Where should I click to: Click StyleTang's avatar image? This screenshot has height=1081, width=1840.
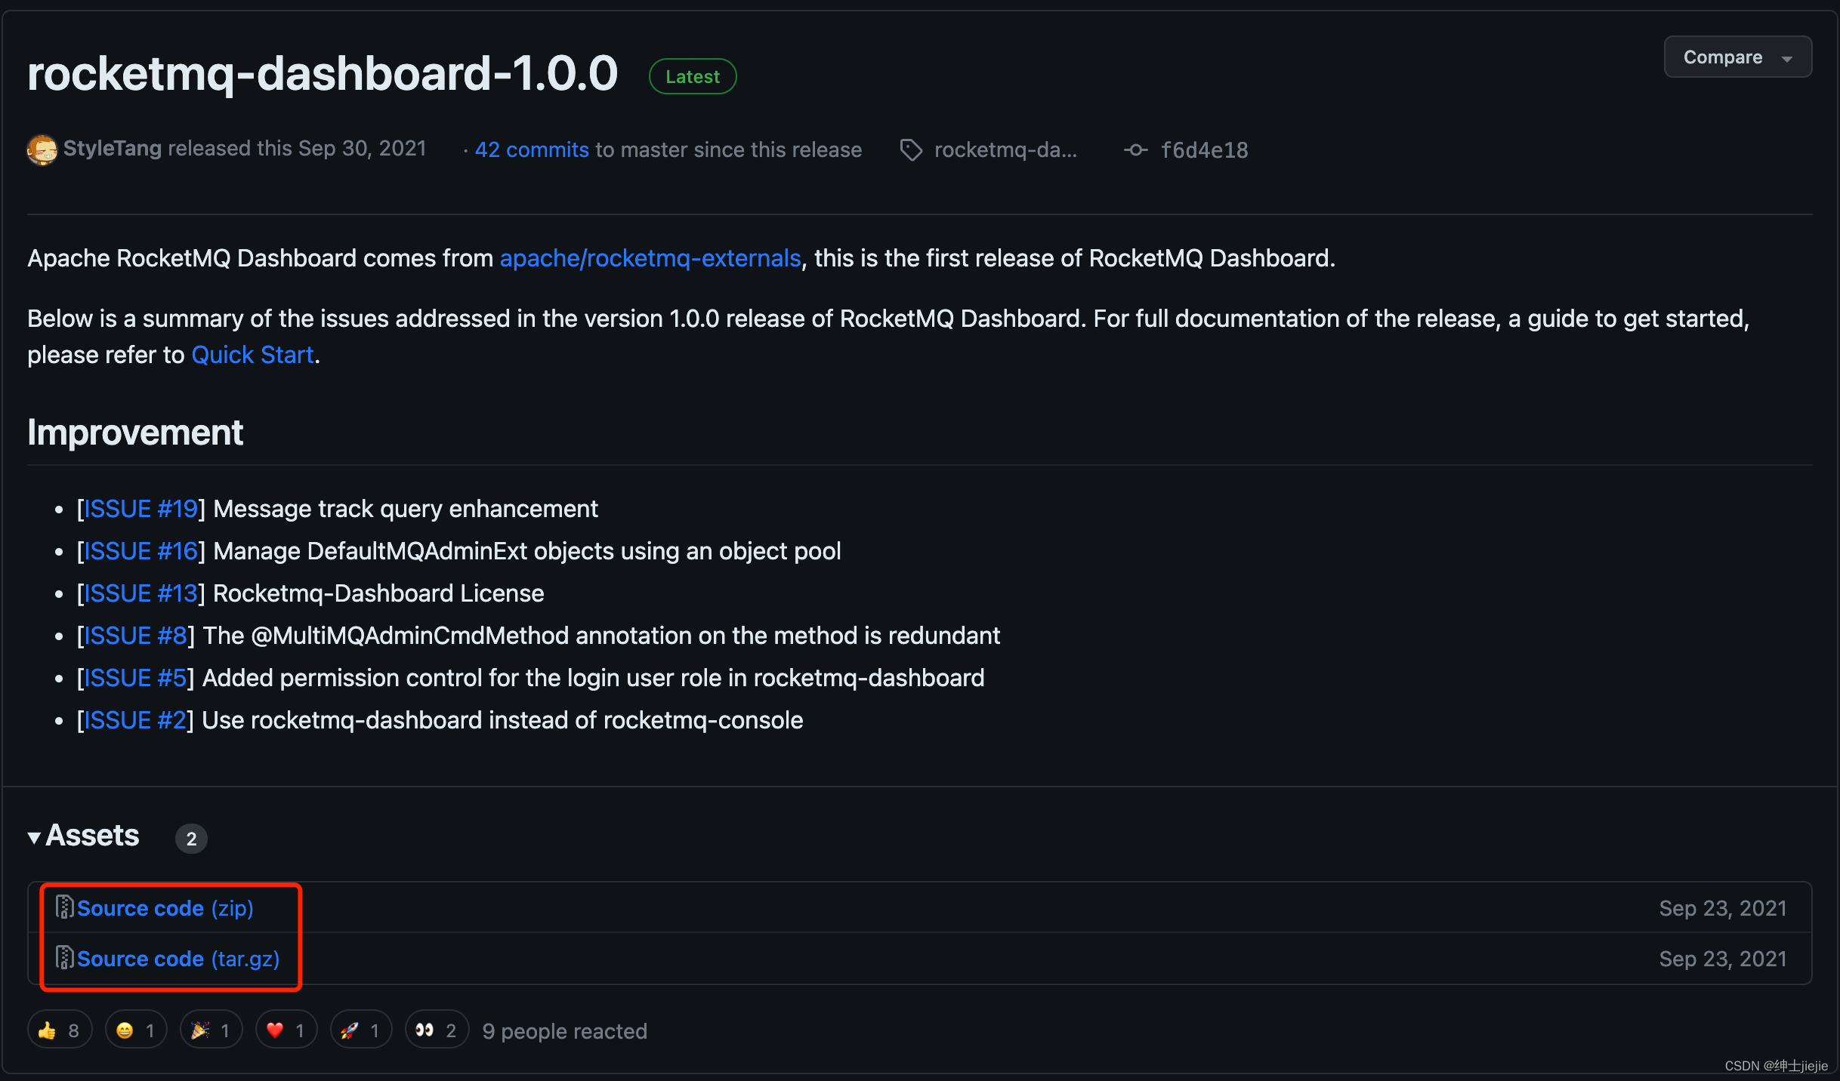click(x=42, y=149)
